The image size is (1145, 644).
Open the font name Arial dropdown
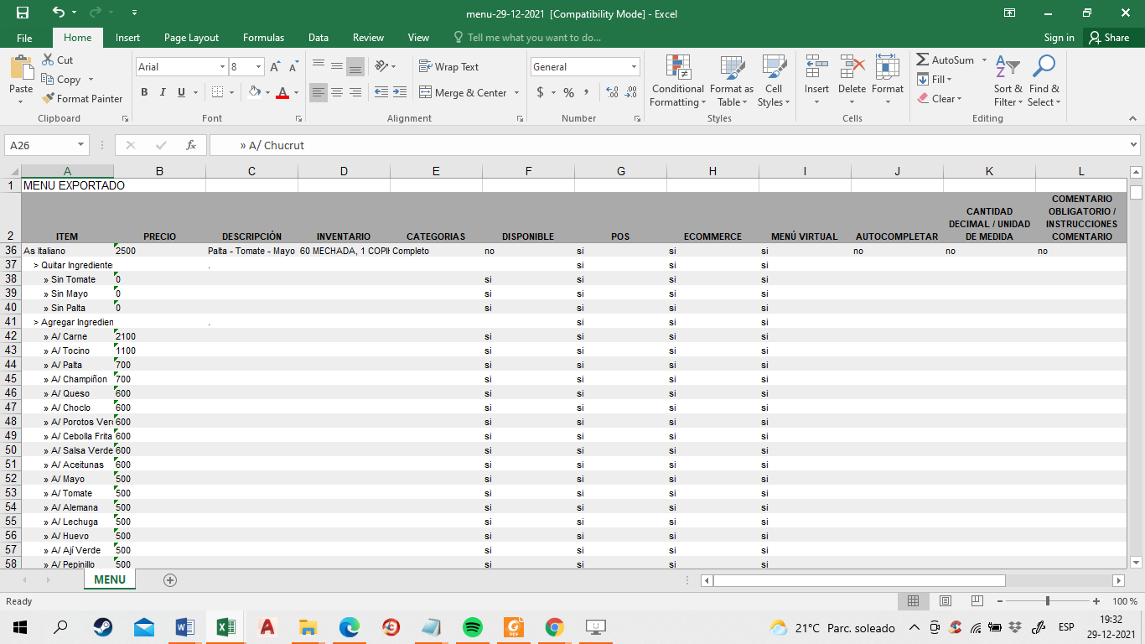point(222,67)
